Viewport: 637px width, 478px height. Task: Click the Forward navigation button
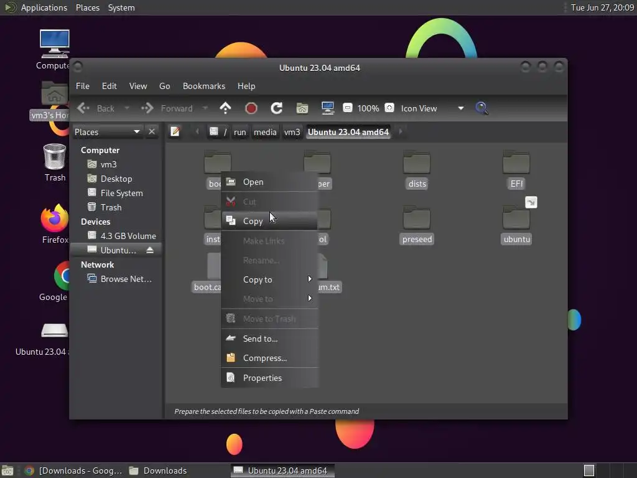[167, 108]
